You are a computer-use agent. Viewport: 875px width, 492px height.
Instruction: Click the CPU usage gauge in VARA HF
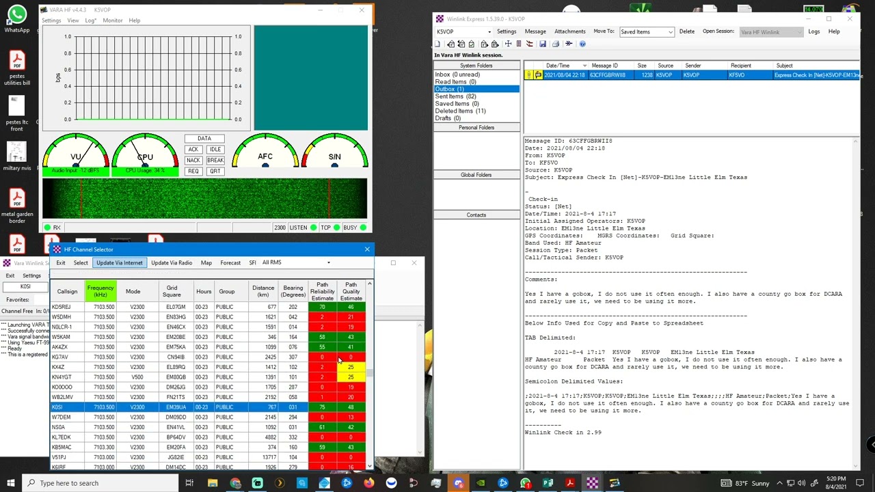[x=145, y=154]
